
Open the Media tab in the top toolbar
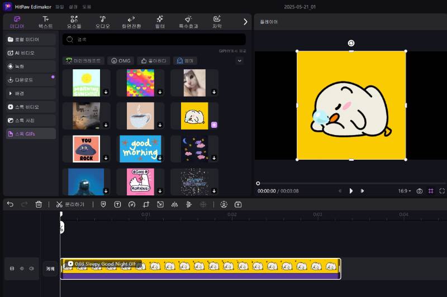tap(17, 22)
